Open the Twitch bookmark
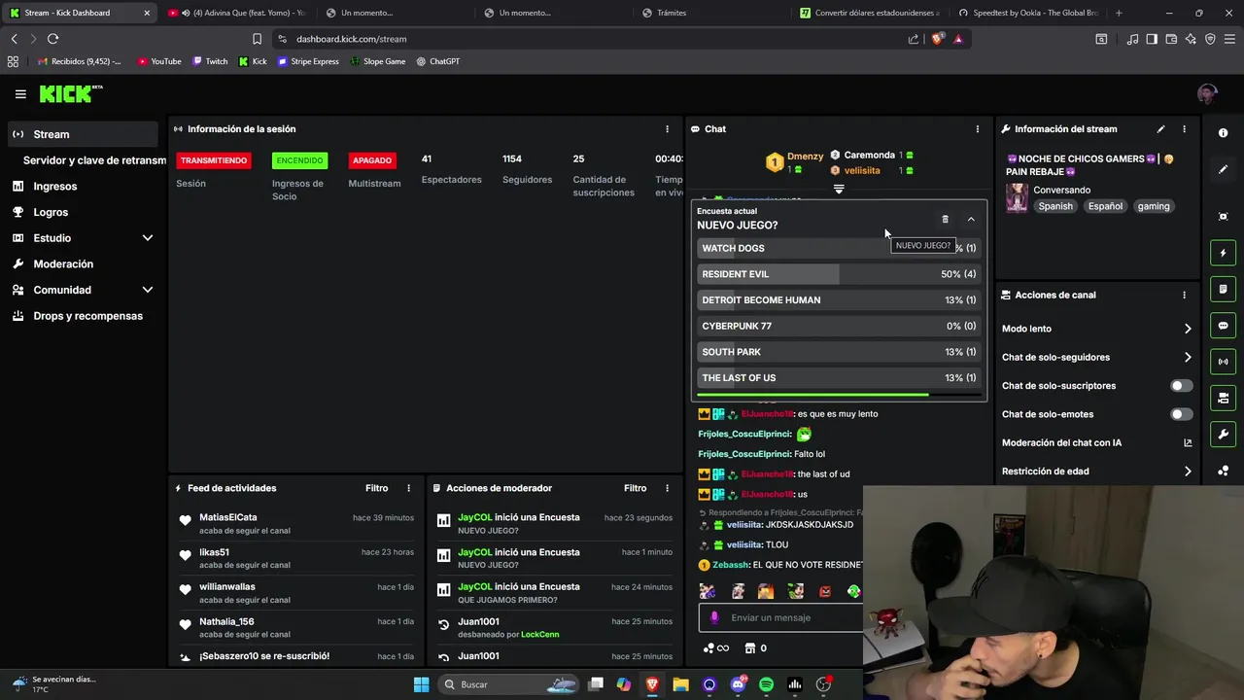1244x700 pixels. click(x=210, y=61)
